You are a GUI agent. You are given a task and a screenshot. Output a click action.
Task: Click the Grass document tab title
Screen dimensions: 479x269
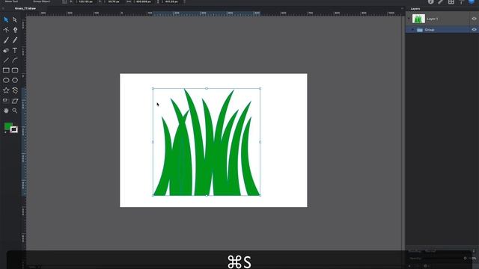(x=25, y=8)
